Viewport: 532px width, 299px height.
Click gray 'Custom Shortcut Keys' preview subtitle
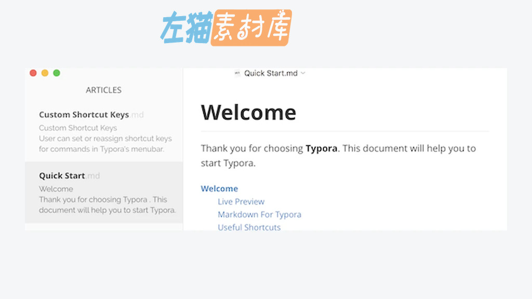coord(78,128)
